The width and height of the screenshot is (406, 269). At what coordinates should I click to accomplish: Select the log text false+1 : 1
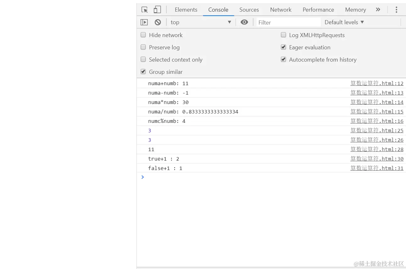pyautogui.click(x=165, y=168)
